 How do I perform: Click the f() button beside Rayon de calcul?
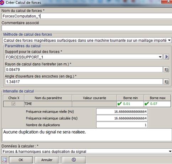[x=166, y=70]
